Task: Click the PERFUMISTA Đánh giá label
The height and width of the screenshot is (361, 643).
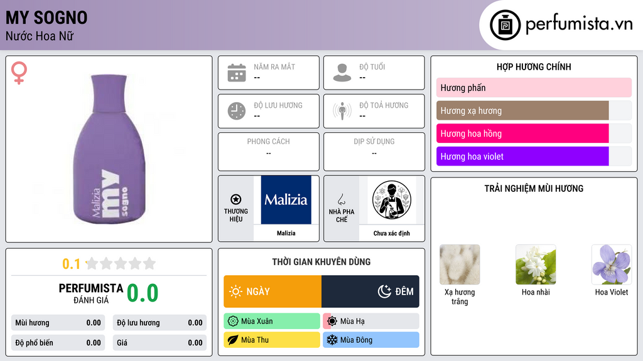Action: pos(91,293)
